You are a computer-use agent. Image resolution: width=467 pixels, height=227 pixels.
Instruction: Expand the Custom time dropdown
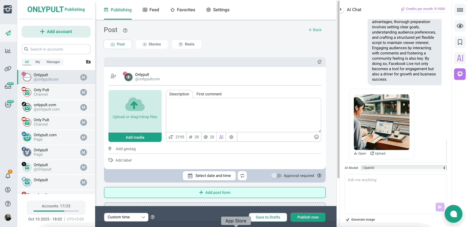click(126, 217)
